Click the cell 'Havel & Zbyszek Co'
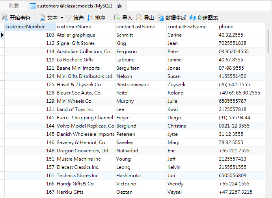 86,85
